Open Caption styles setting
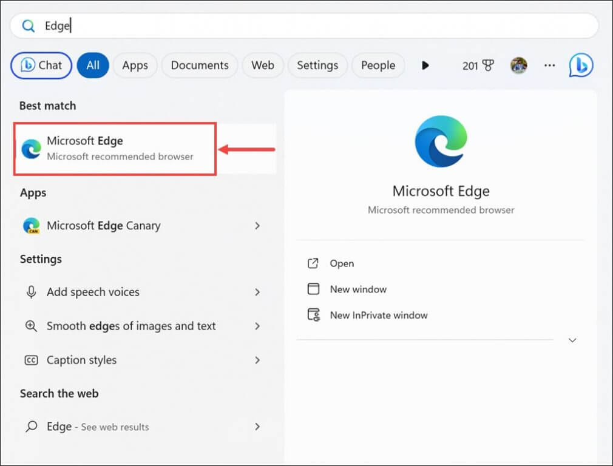613x466 pixels. click(x=142, y=360)
